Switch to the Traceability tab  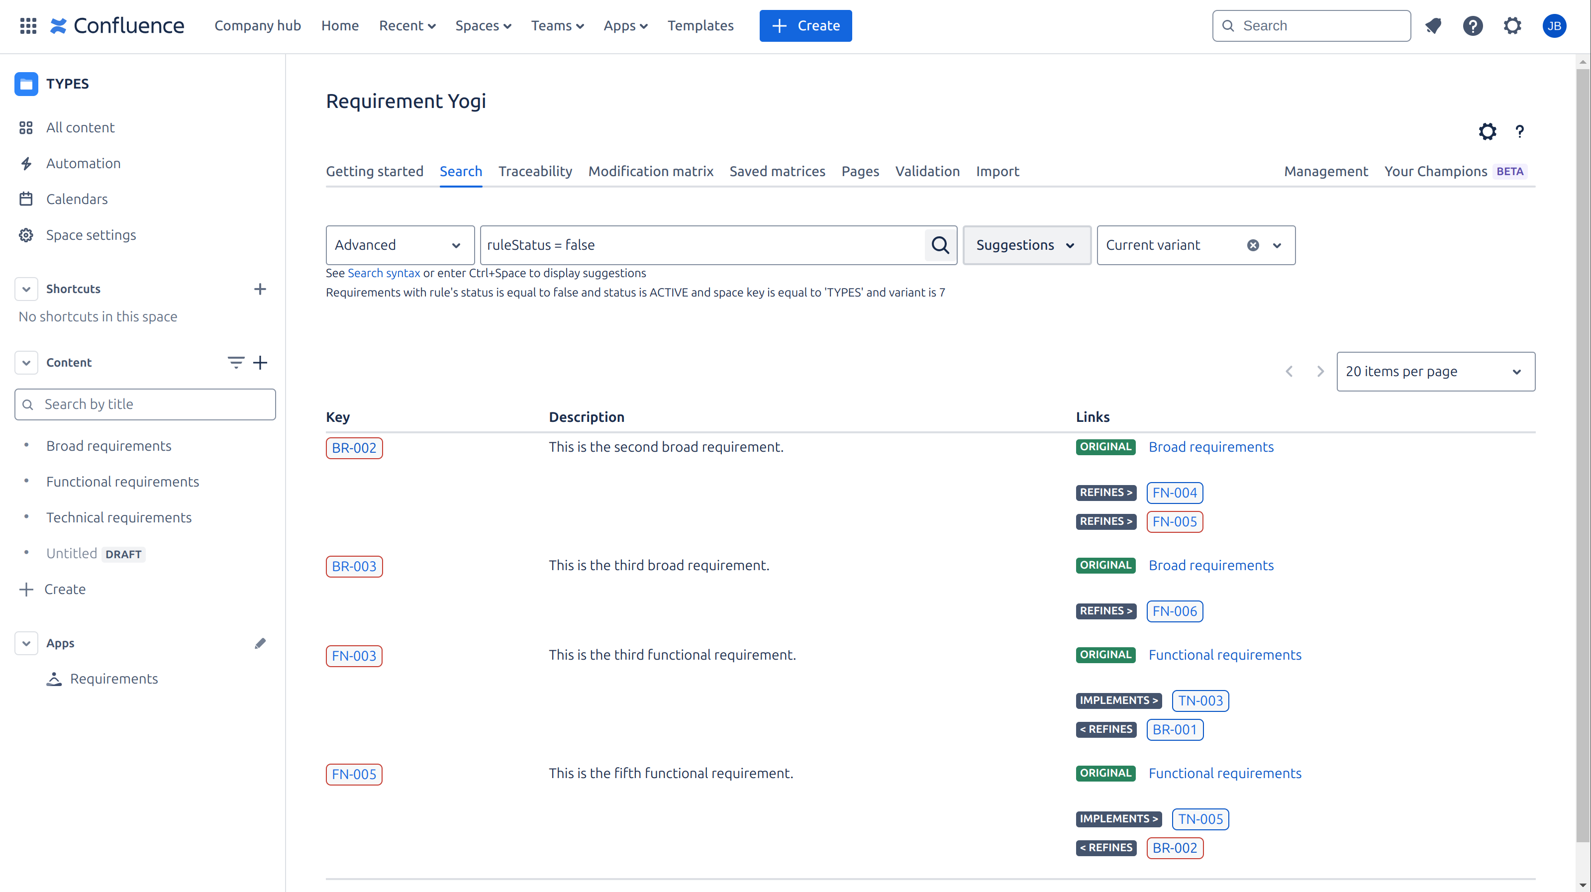click(535, 171)
